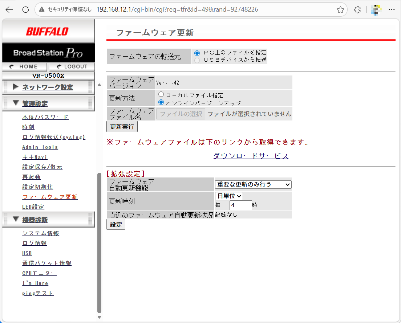401x323 pixels.
Task: Open the browser profile avatar icon
Action: (x=376, y=10)
